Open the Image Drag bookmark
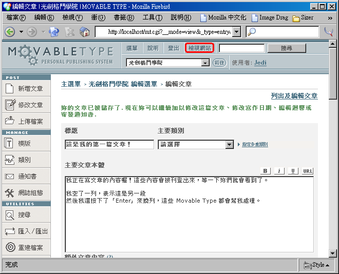 click(x=270, y=18)
